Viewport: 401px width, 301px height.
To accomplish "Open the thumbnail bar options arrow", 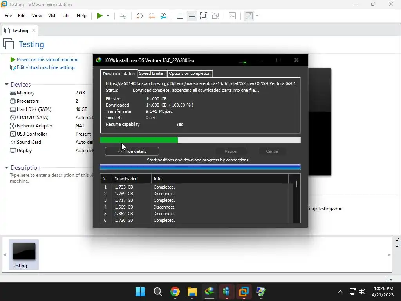I will [397, 247].
